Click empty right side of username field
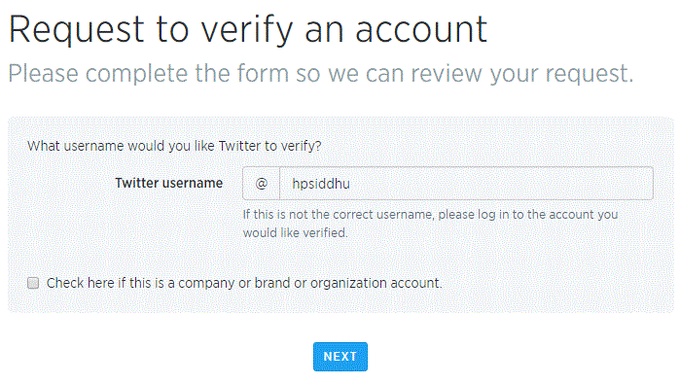Viewport: 680px width, 384px height. (x=520, y=184)
